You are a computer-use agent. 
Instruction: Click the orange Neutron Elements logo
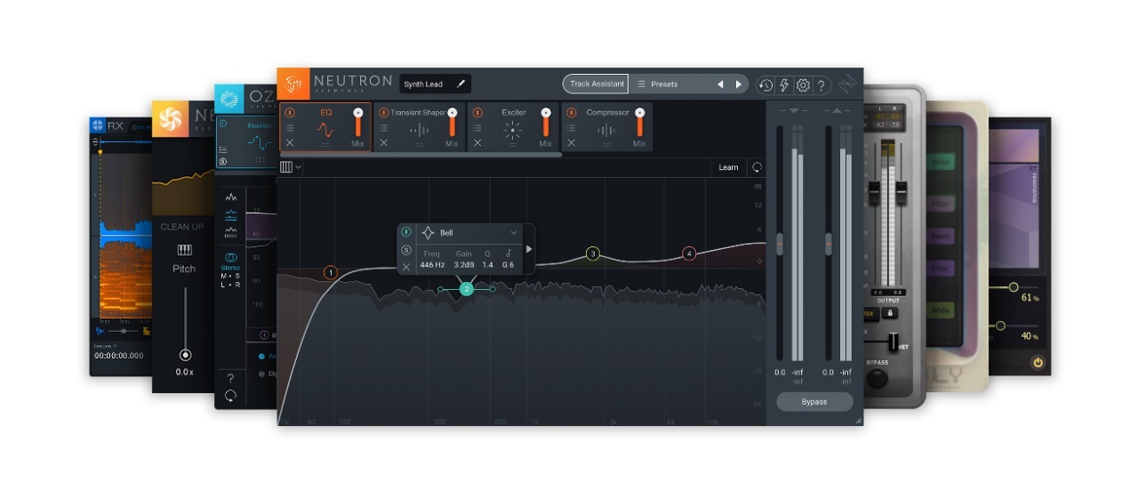(x=293, y=84)
